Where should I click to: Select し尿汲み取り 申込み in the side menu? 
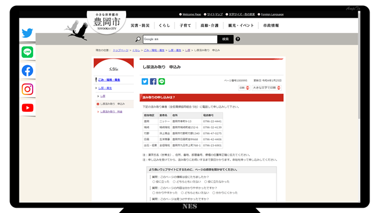[113, 104]
